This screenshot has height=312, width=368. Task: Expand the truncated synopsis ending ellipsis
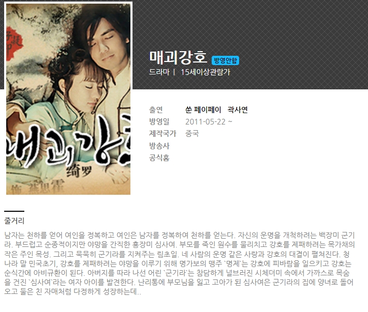point(139,292)
